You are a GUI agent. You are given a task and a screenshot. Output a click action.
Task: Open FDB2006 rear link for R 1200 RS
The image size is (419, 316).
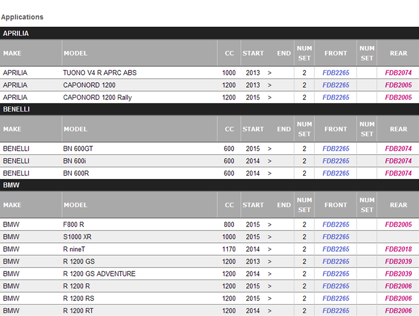(x=398, y=298)
